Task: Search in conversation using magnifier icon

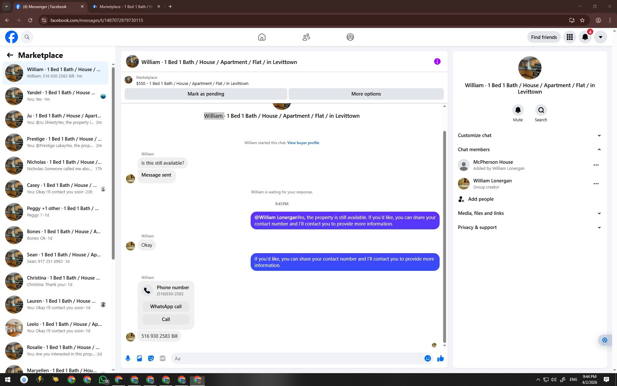Action: point(541,110)
